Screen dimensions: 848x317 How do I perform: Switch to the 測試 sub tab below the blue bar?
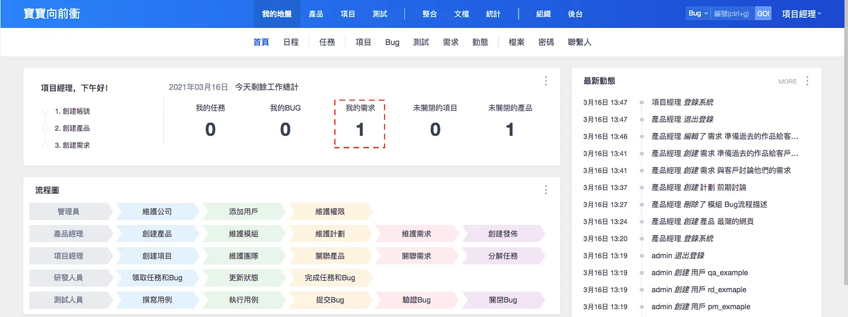click(421, 42)
